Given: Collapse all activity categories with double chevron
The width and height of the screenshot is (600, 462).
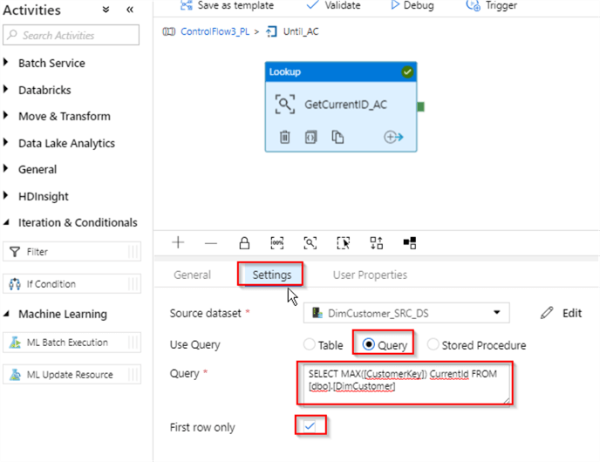Looking at the screenshot, I should tap(106, 10).
